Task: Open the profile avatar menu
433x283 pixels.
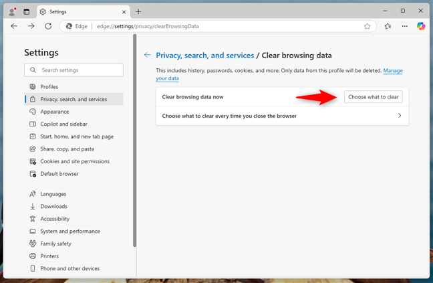Action: click(x=12, y=11)
